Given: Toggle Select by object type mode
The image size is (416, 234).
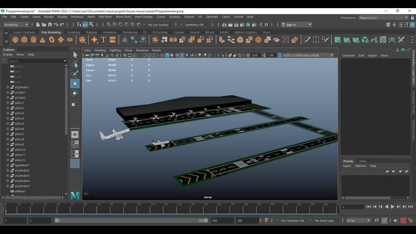Looking at the screenshot, I should click(x=85, y=25).
